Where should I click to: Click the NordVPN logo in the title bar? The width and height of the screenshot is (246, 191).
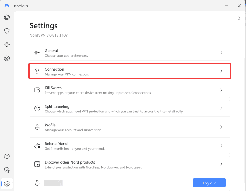click(x=7, y=5)
